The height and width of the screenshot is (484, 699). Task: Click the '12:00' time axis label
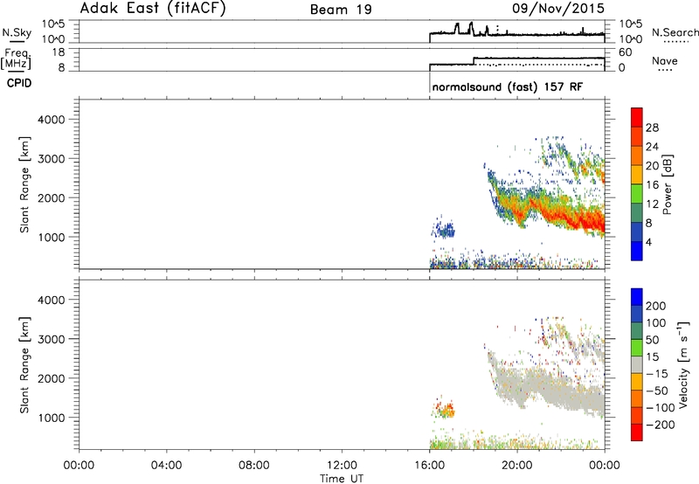(342, 466)
